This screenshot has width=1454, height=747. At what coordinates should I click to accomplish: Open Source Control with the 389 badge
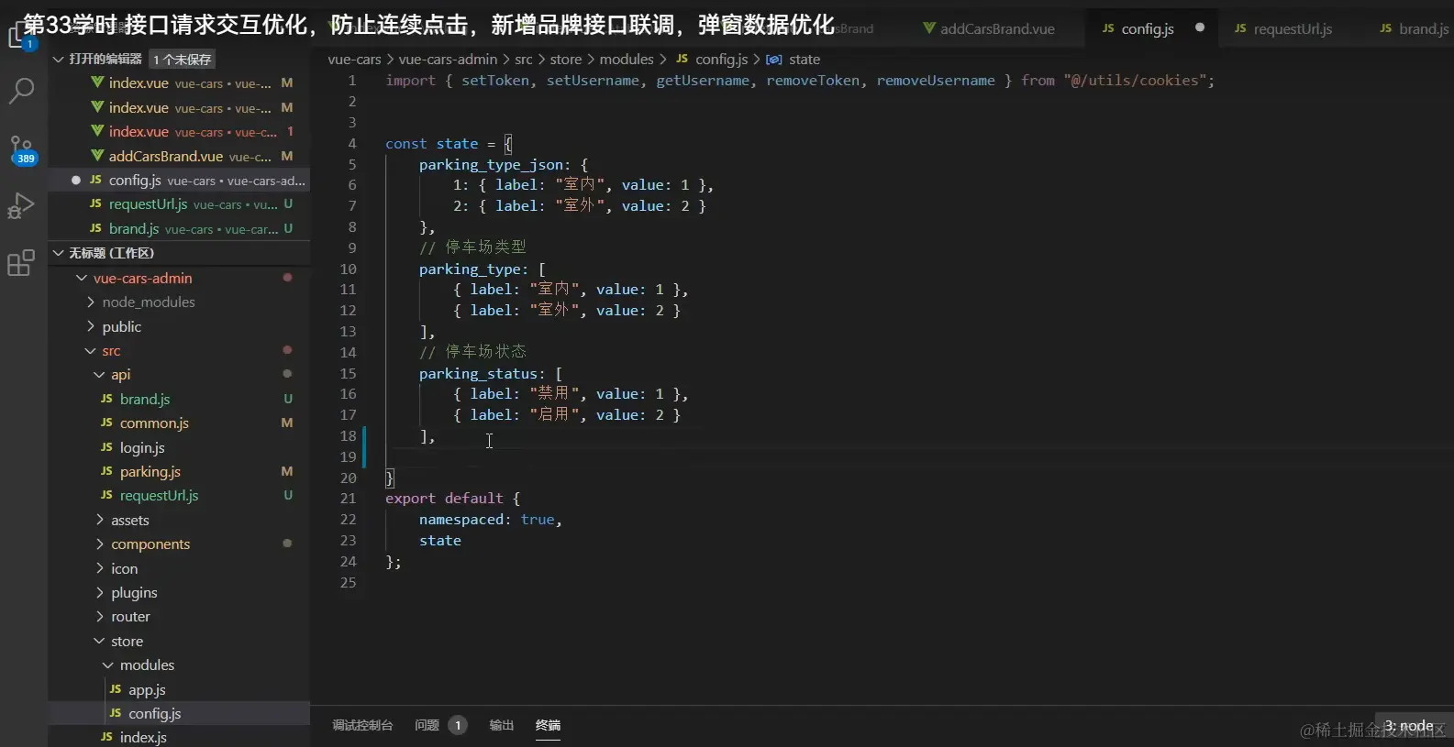pyautogui.click(x=21, y=150)
